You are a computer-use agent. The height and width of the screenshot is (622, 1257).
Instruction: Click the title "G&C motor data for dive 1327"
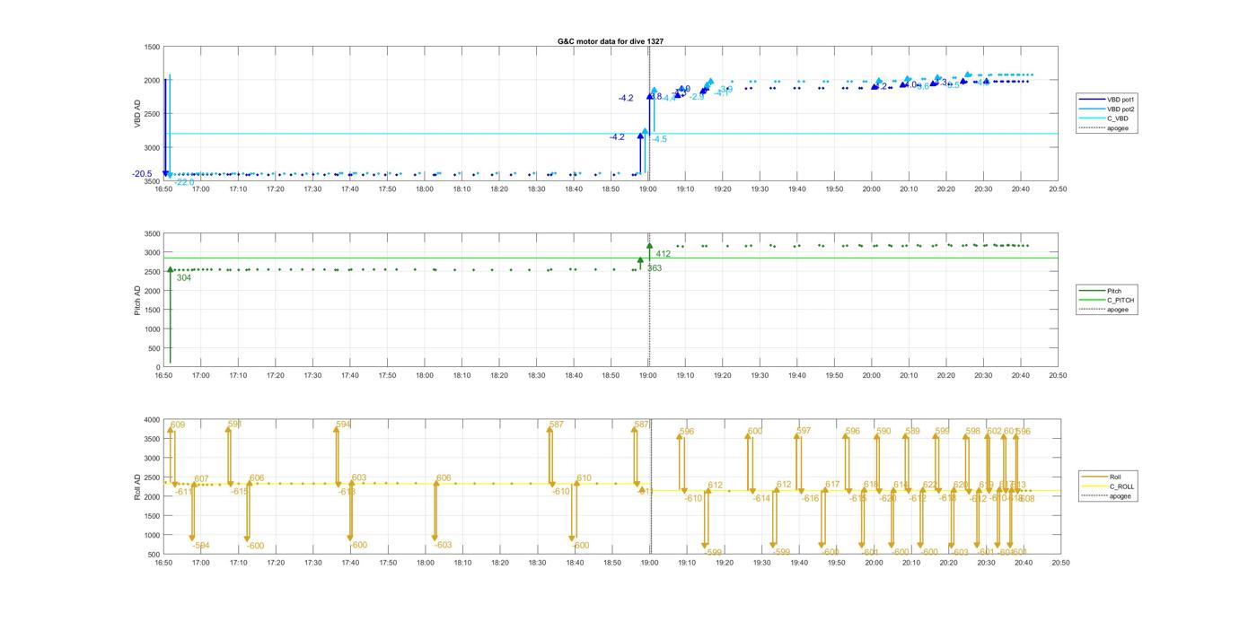point(611,41)
